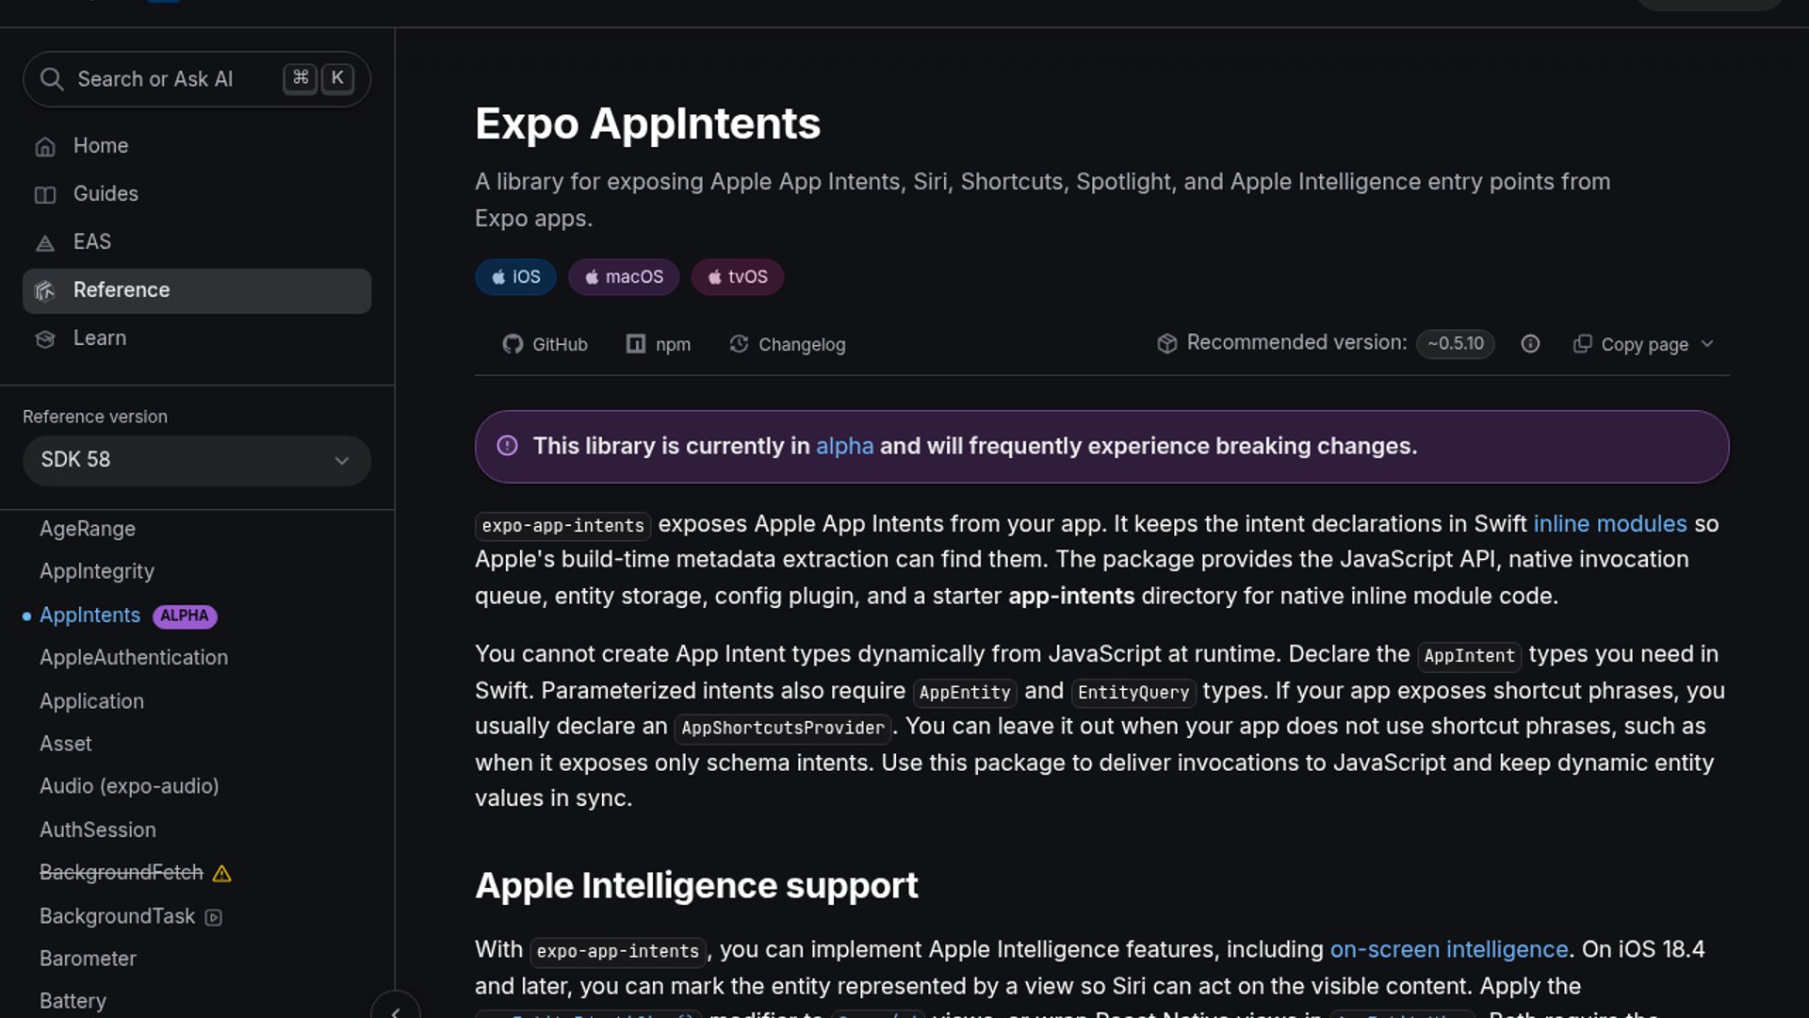Open the EAS section
The height and width of the screenshot is (1018, 1809).
(x=197, y=242)
